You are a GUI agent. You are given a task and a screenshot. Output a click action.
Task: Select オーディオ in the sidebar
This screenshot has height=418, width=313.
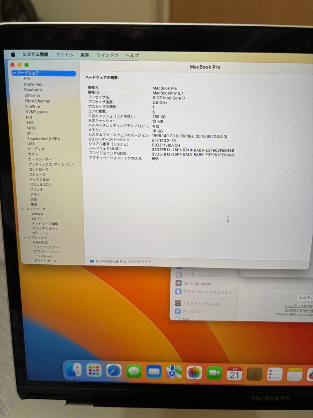tap(36, 149)
